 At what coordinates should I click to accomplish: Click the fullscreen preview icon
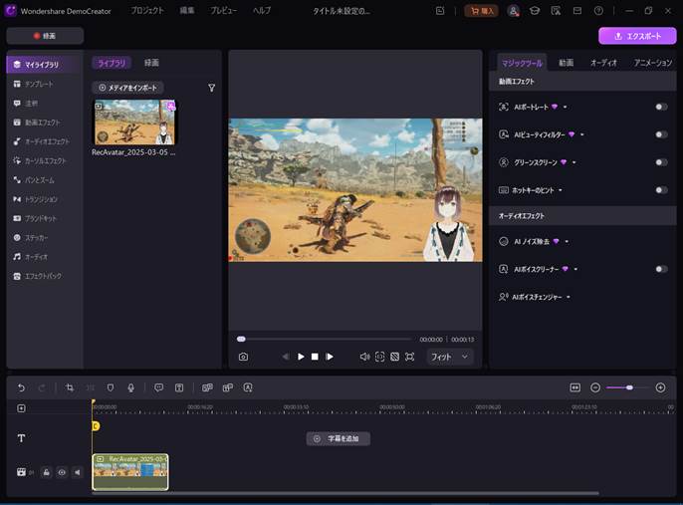[x=409, y=357]
